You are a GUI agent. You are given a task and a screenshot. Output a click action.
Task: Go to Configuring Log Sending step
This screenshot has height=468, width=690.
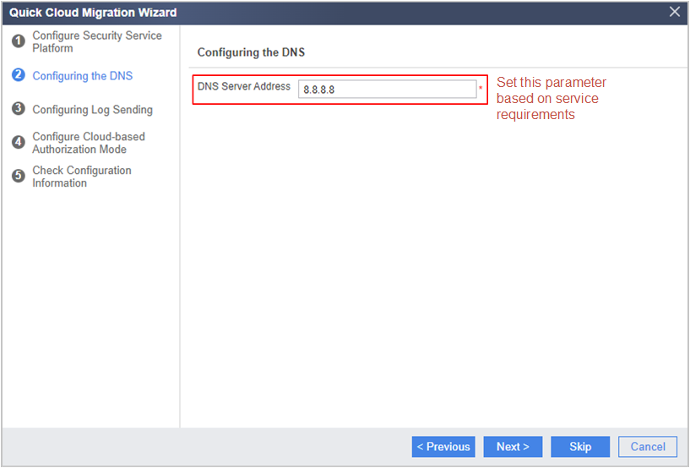tap(92, 109)
